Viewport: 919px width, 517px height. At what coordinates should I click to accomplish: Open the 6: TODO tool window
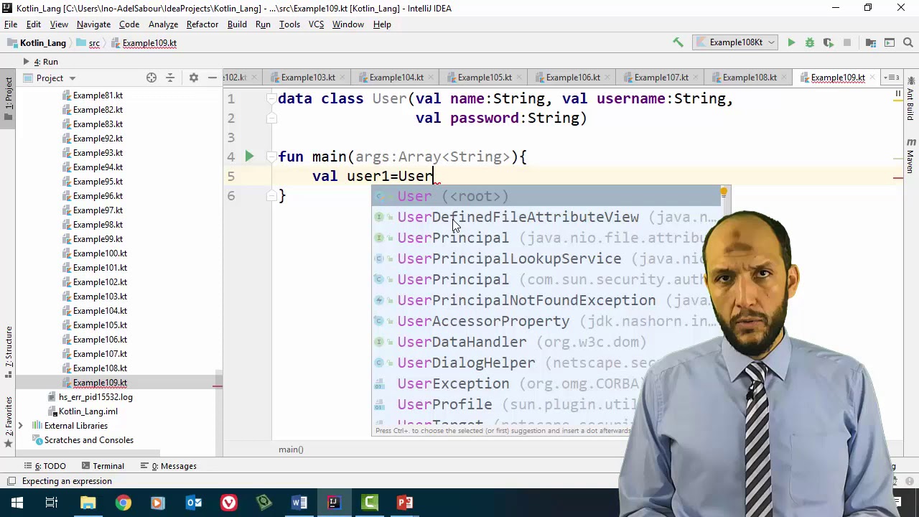click(44, 466)
